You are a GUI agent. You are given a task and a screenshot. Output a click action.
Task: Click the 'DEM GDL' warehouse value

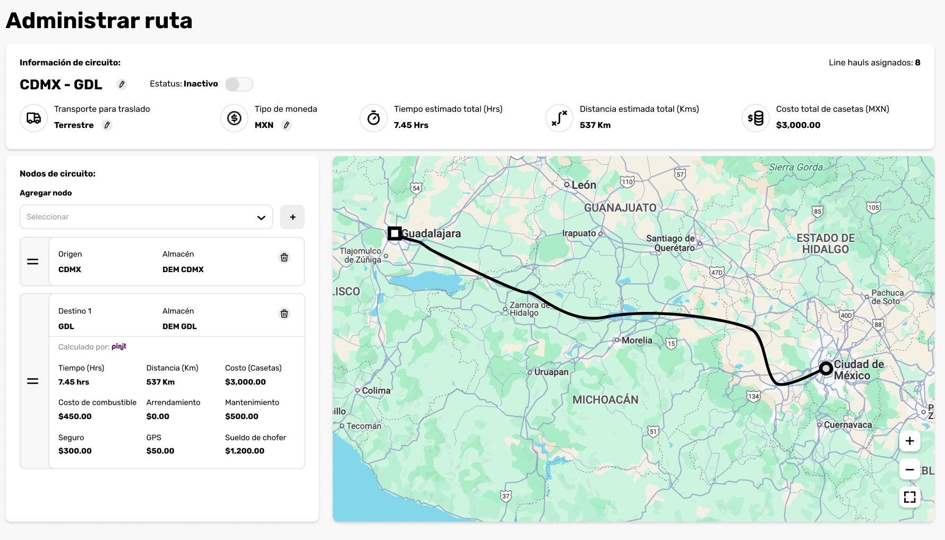tap(179, 326)
